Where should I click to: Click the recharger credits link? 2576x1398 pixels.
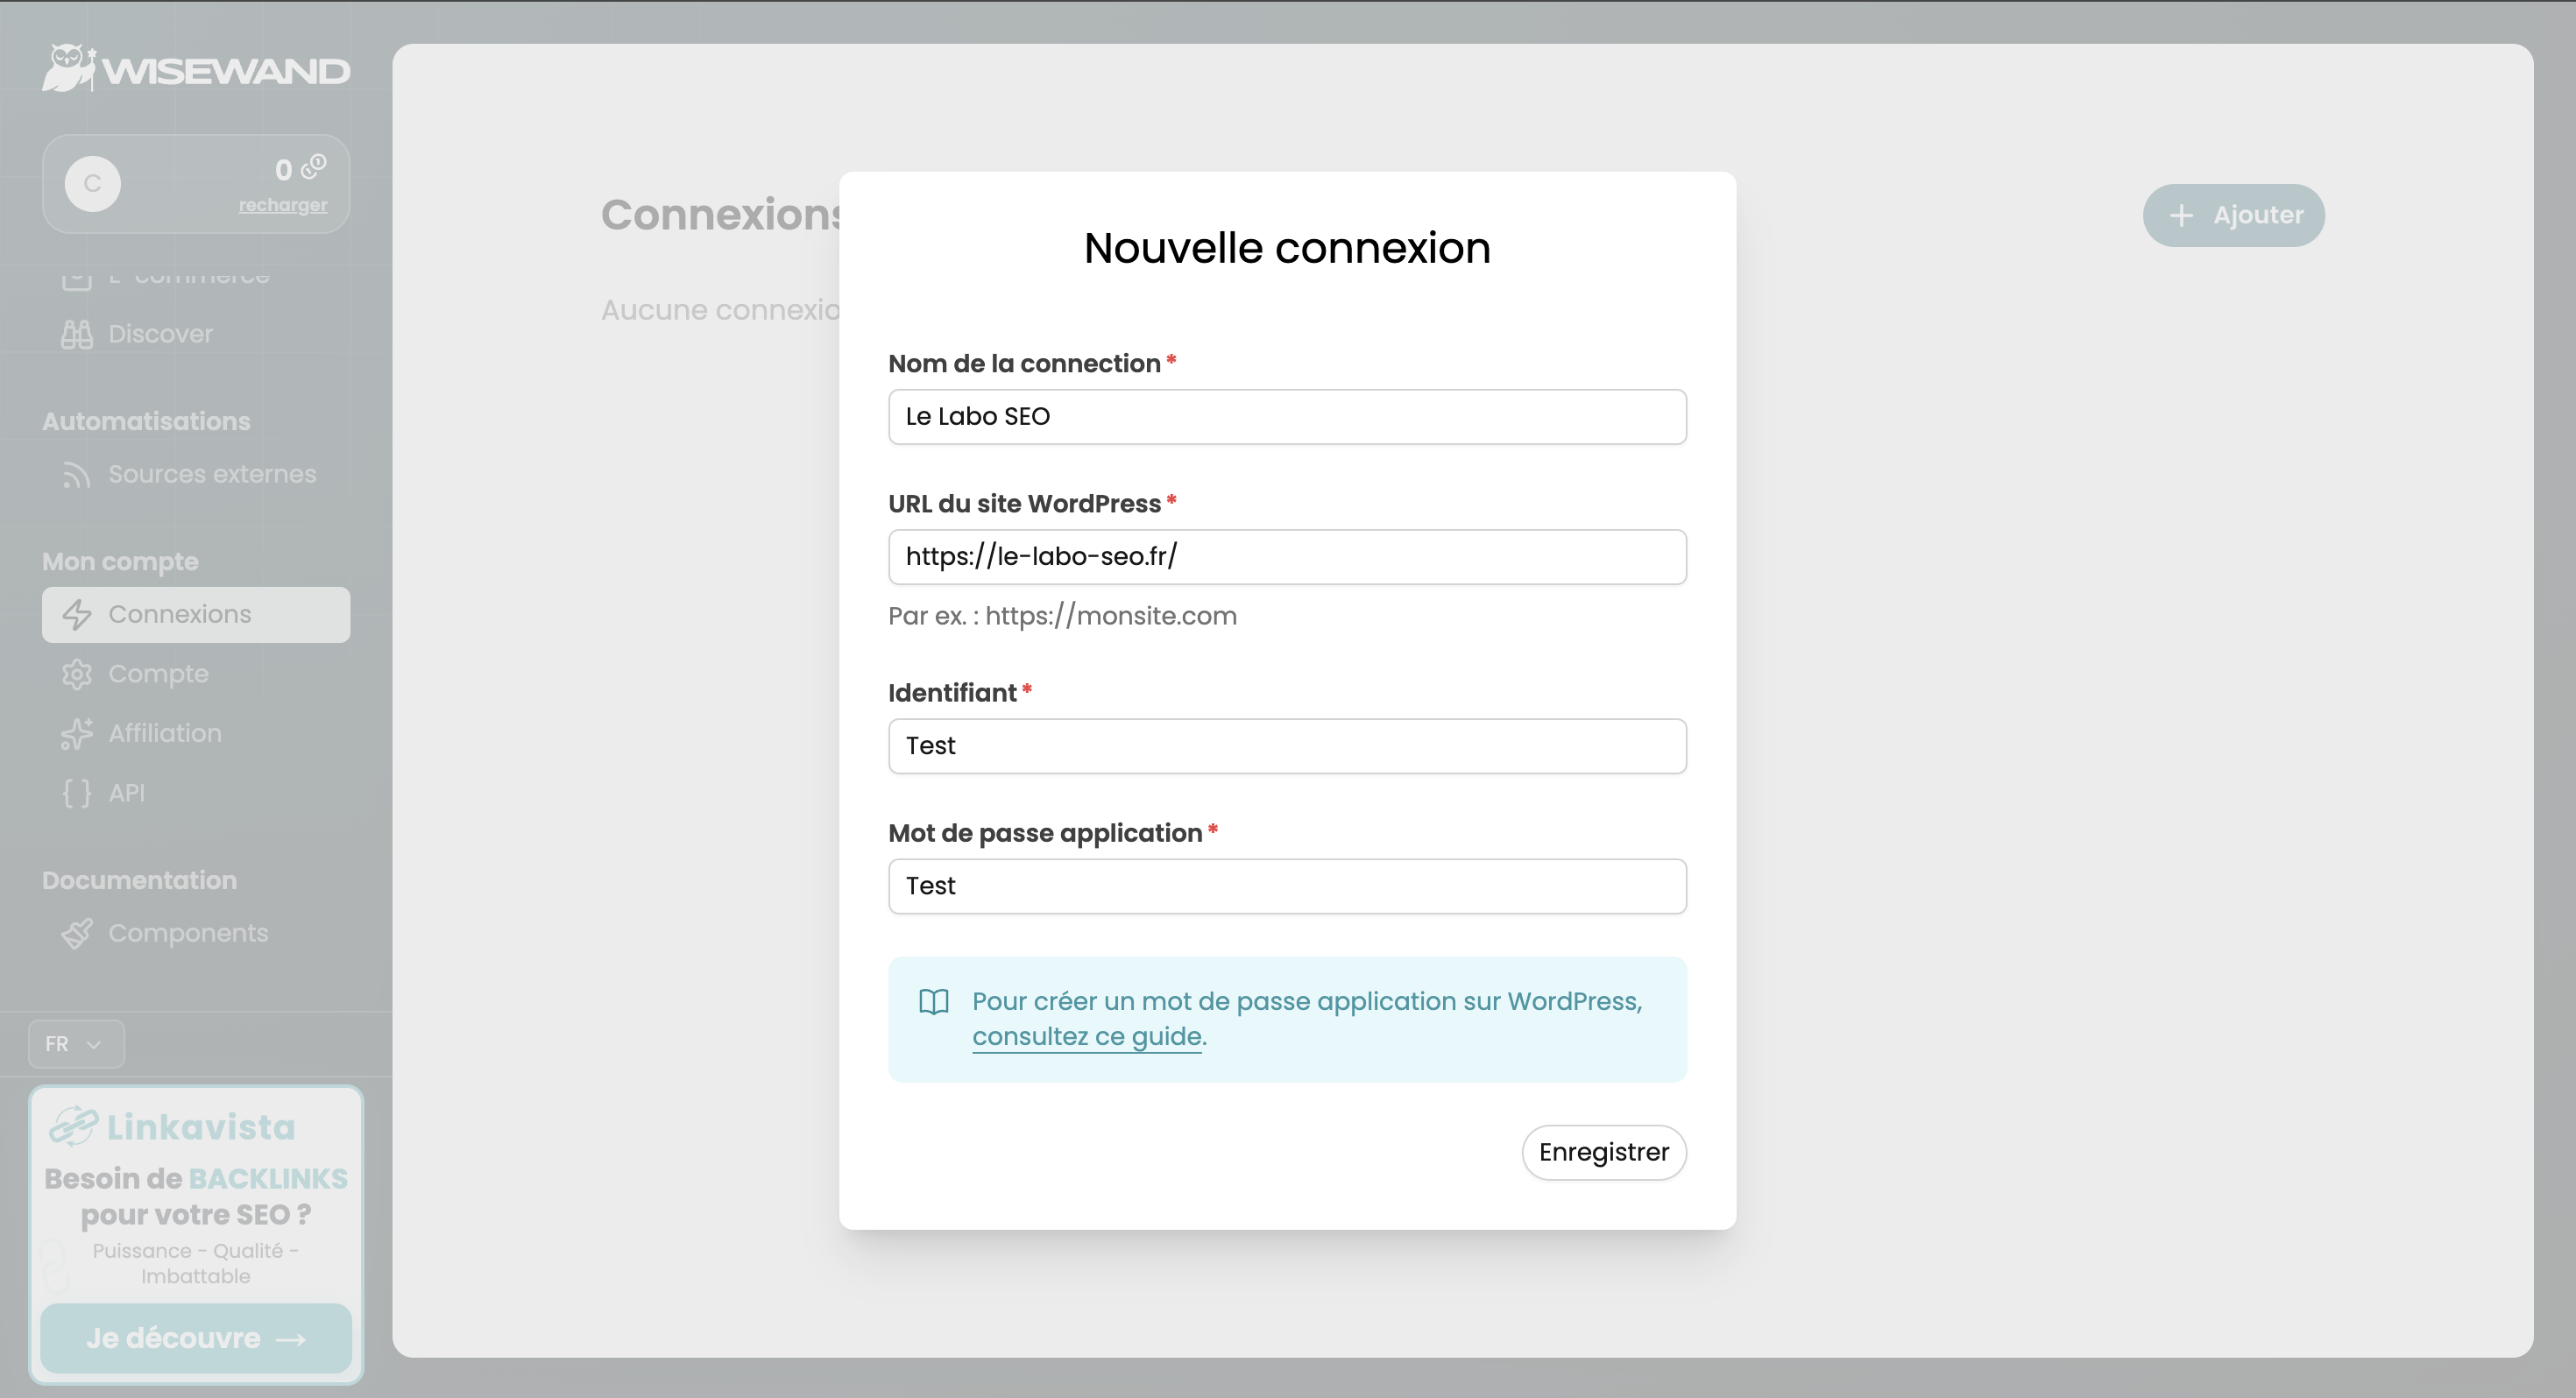[x=283, y=204]
